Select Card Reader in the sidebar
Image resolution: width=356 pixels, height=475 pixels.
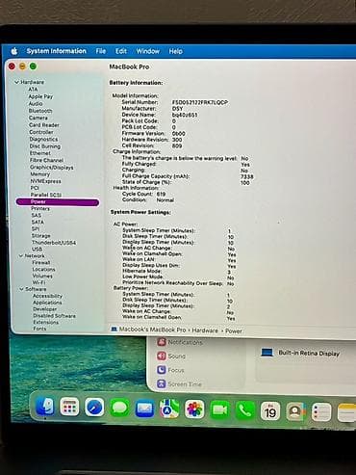44,124
